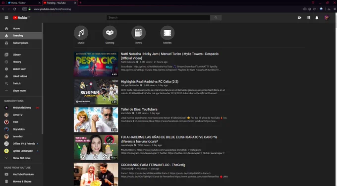Open the Natti Natasha Despacio video title
The width and height of the screenshot is (337, 186).
(x=169, y=56)
